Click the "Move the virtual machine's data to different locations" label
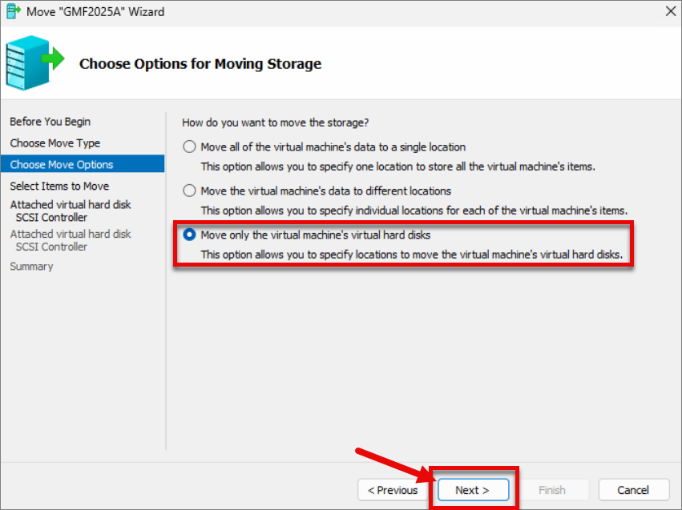682x510 pixels. tap(326, 191)
